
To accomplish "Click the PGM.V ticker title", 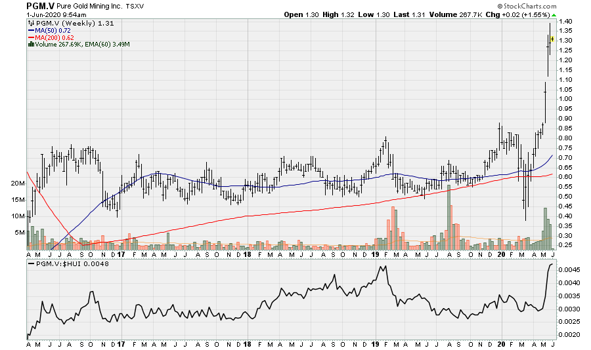I will 40,6.
